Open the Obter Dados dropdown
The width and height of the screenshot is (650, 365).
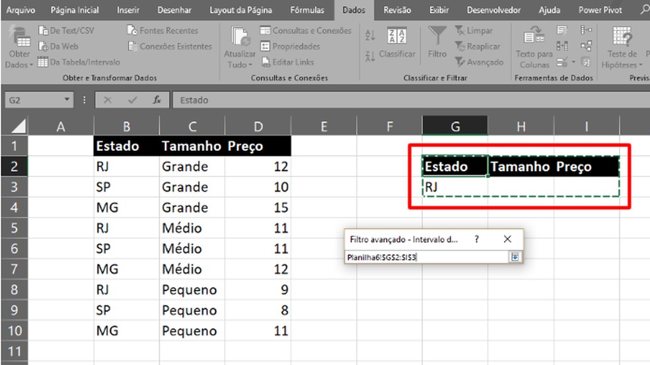(18, 48)
